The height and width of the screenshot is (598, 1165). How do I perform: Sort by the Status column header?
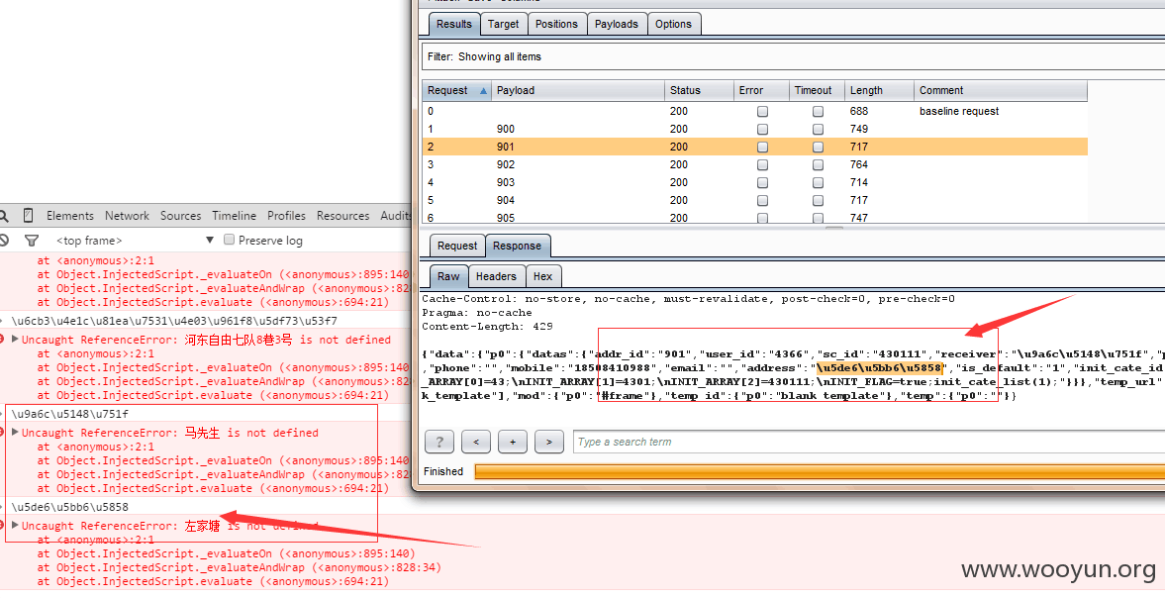[x=699, y=91]
